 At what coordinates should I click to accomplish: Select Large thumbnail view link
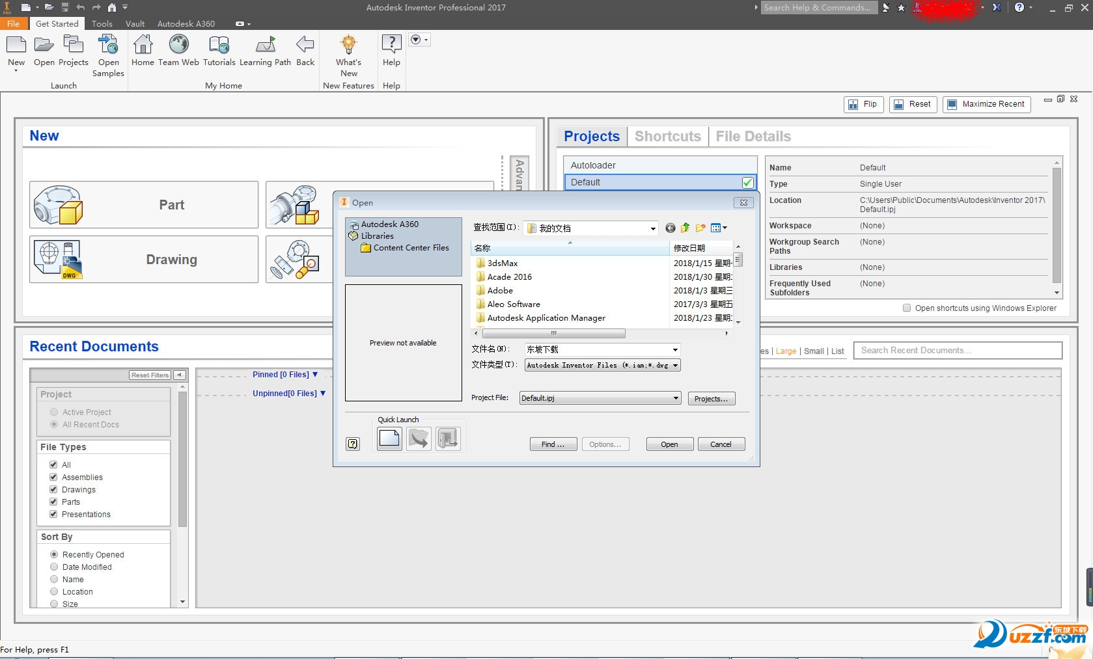pos(786,351)
